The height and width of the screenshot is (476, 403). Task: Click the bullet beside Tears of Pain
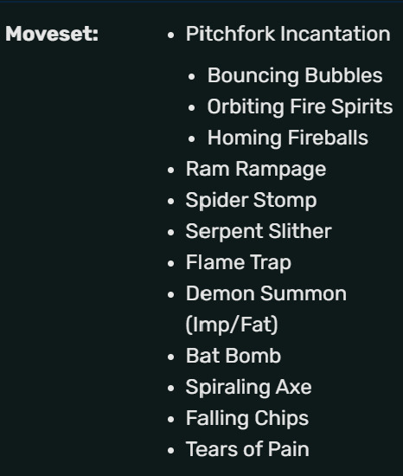(x=170, y=451)
